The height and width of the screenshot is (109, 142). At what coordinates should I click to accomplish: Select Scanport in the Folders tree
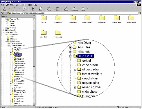click(x=13, y=21)
